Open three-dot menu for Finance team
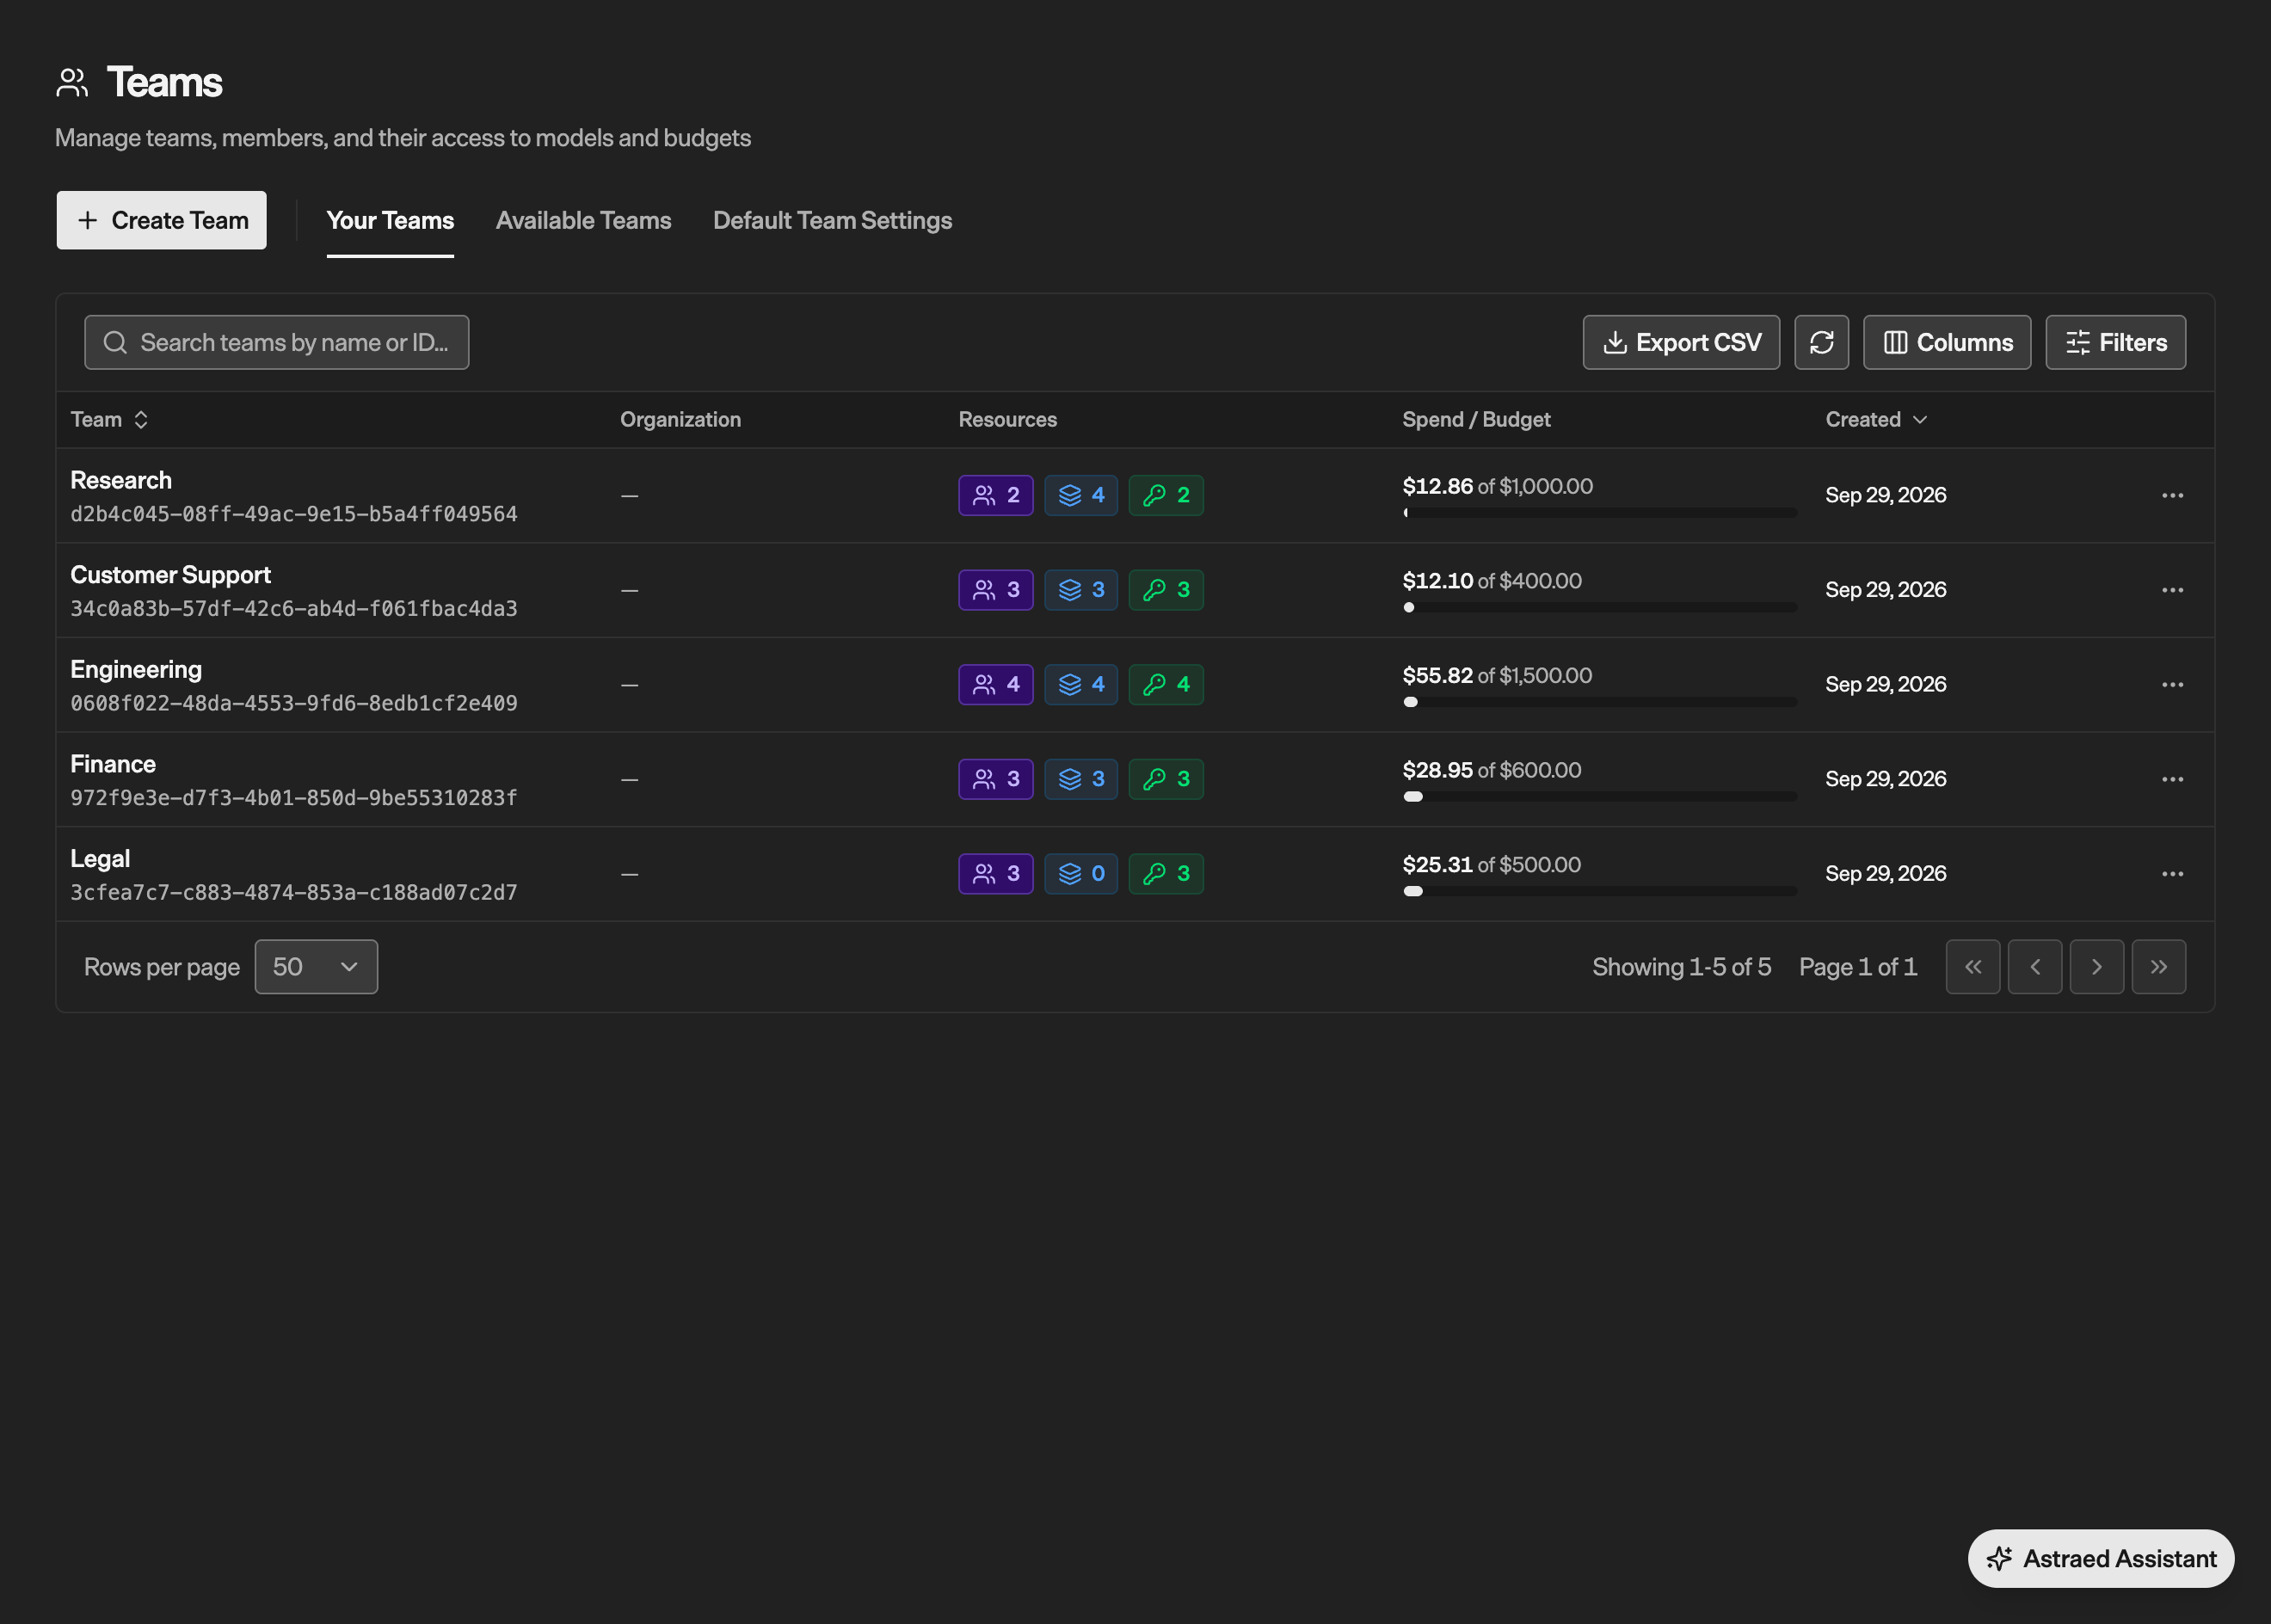The image size is (2271, 1624). [x=2172, y=779]
